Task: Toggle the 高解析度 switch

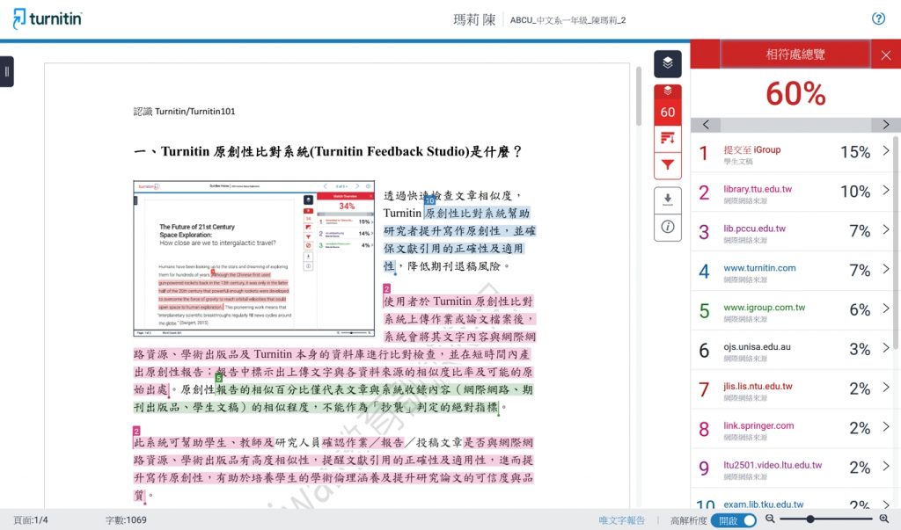Action: coord(733,520)
